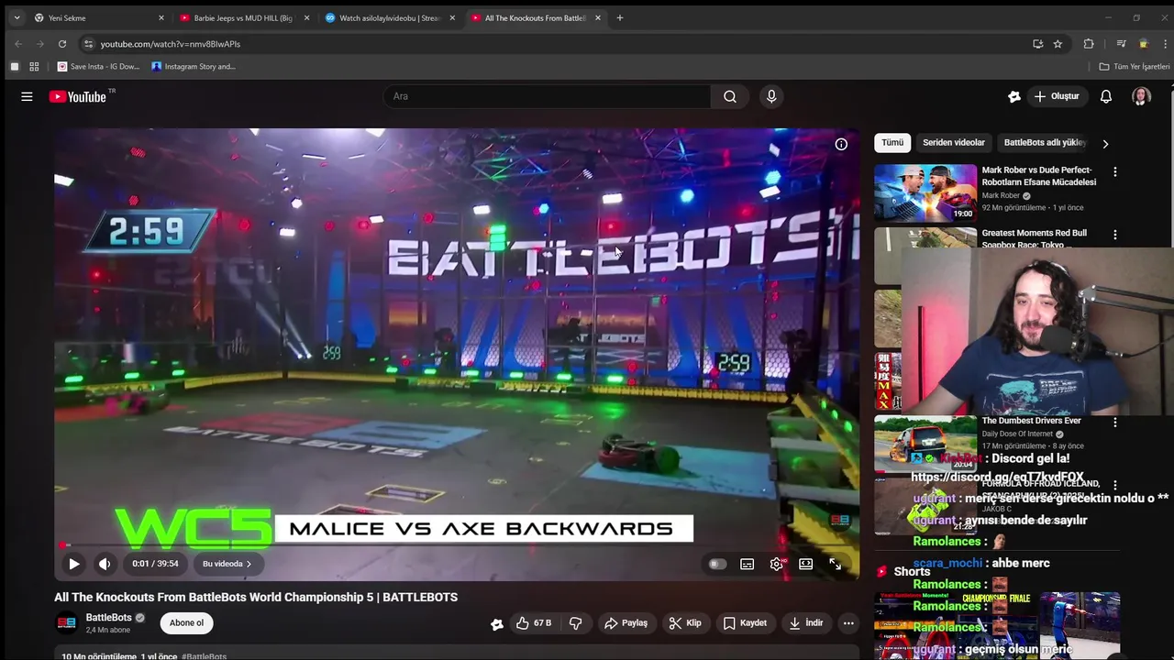Like the video with 67 B likes
Viewport: 1174px width, 660px height.
coord(534,623)
